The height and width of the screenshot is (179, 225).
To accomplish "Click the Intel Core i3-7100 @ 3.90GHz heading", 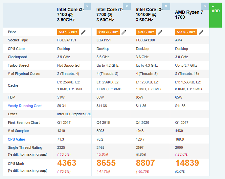I will [x=70, y=15].
